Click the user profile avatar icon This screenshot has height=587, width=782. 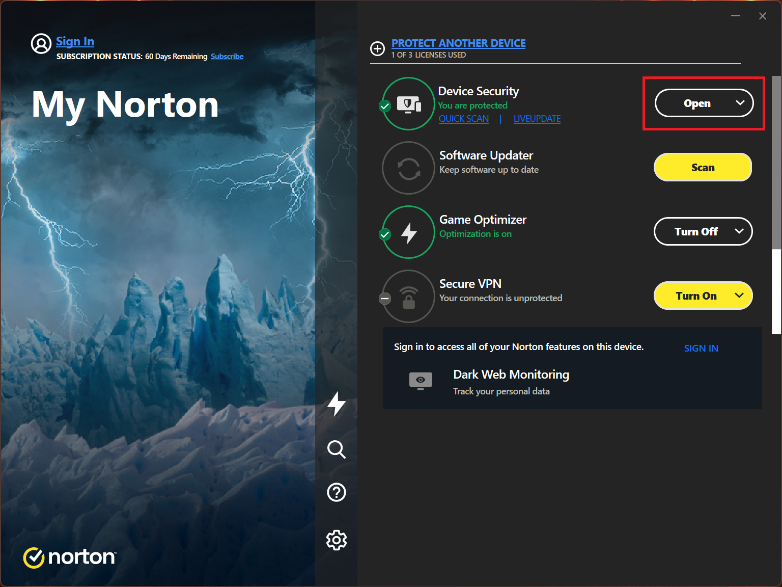41,44
